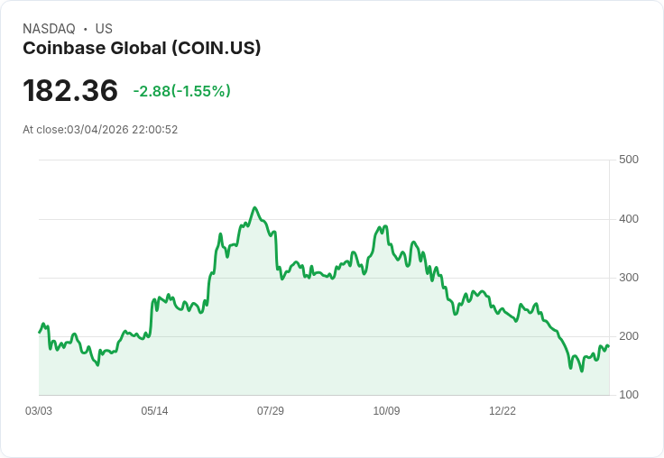Screen dimensions: 664x458
Task: Click the NASDAQ exchange label
Action: tap(49, 29)
